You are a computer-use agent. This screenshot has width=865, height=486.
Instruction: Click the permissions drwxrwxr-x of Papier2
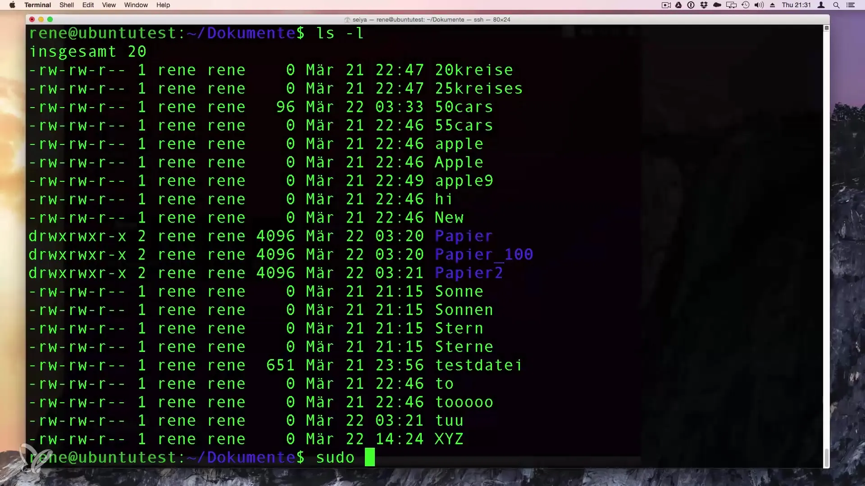pyautogui.click(x=77, y=273)
